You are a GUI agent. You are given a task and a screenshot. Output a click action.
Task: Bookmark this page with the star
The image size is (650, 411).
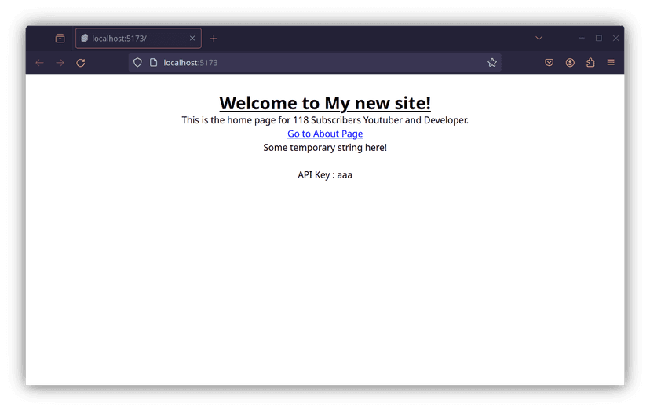[x=492, y=63]
